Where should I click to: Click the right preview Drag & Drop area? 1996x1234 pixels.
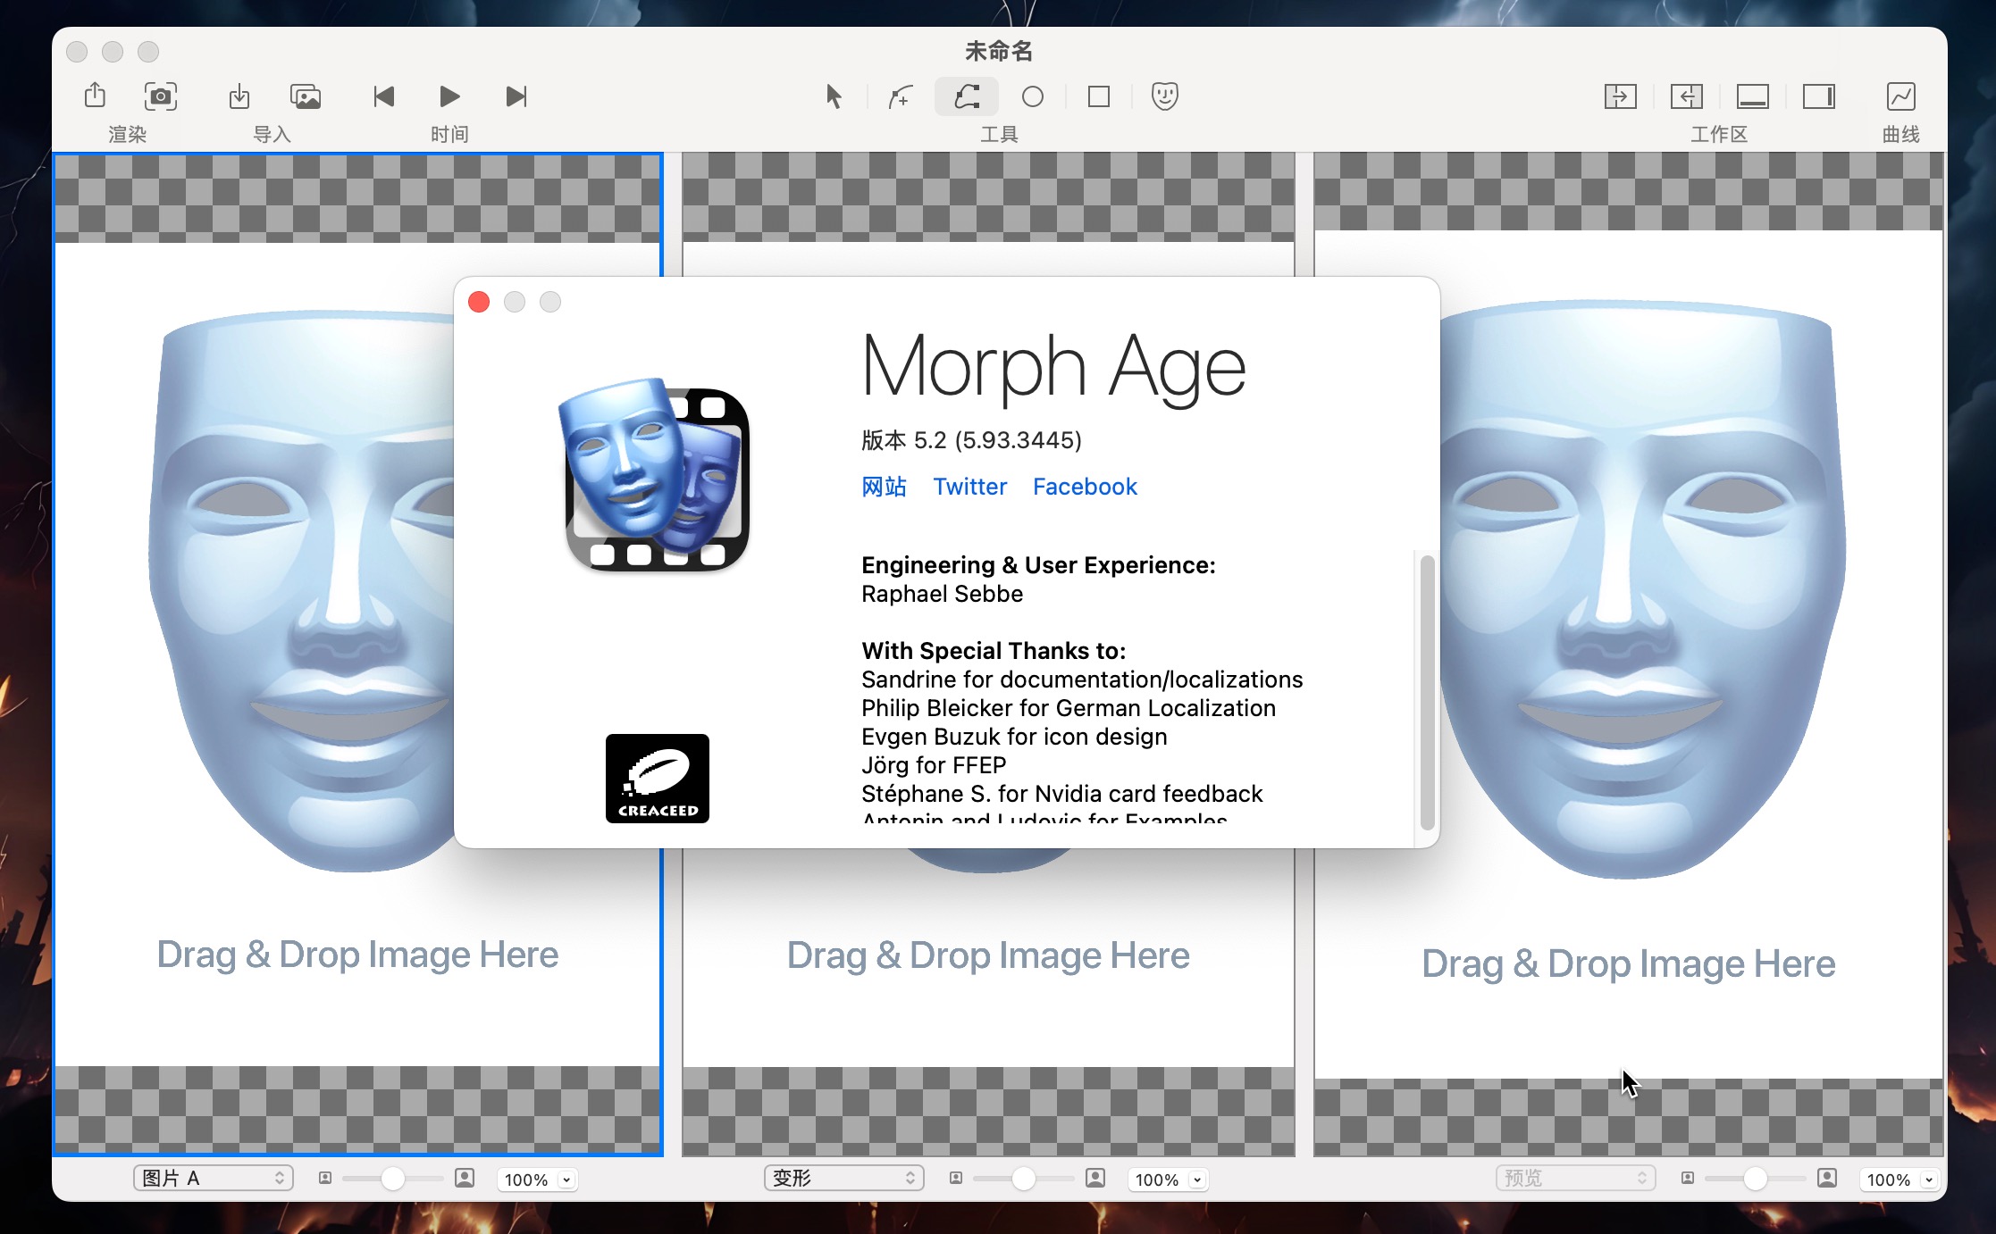(1628, 963)
